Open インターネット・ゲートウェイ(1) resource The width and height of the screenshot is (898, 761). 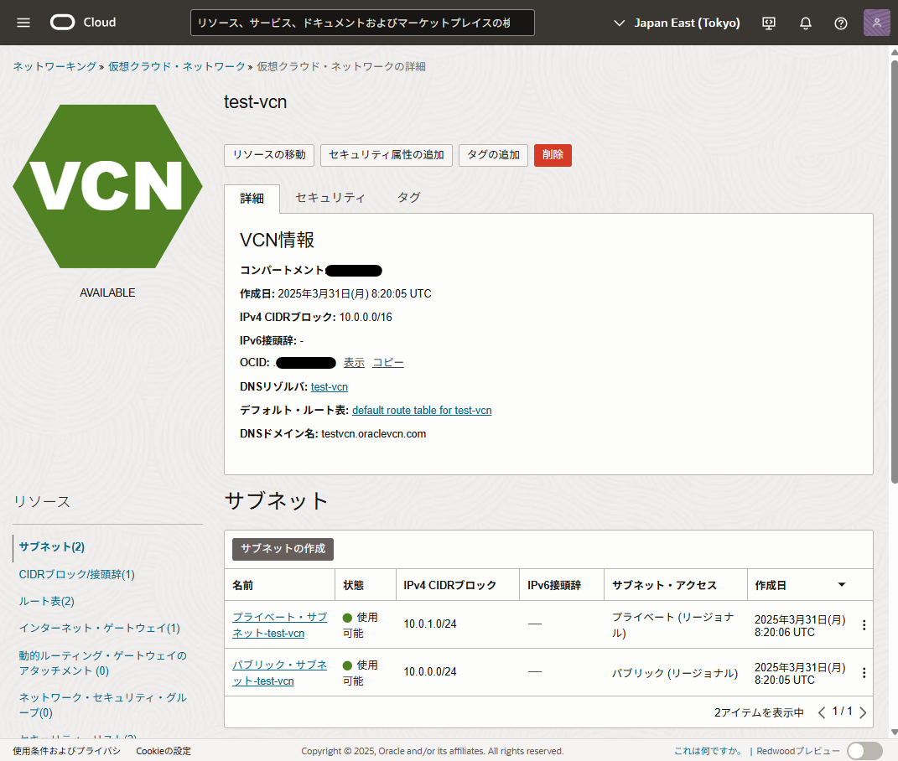99,628
